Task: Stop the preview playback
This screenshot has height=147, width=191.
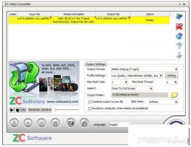Action: click(x=18, y=110)
